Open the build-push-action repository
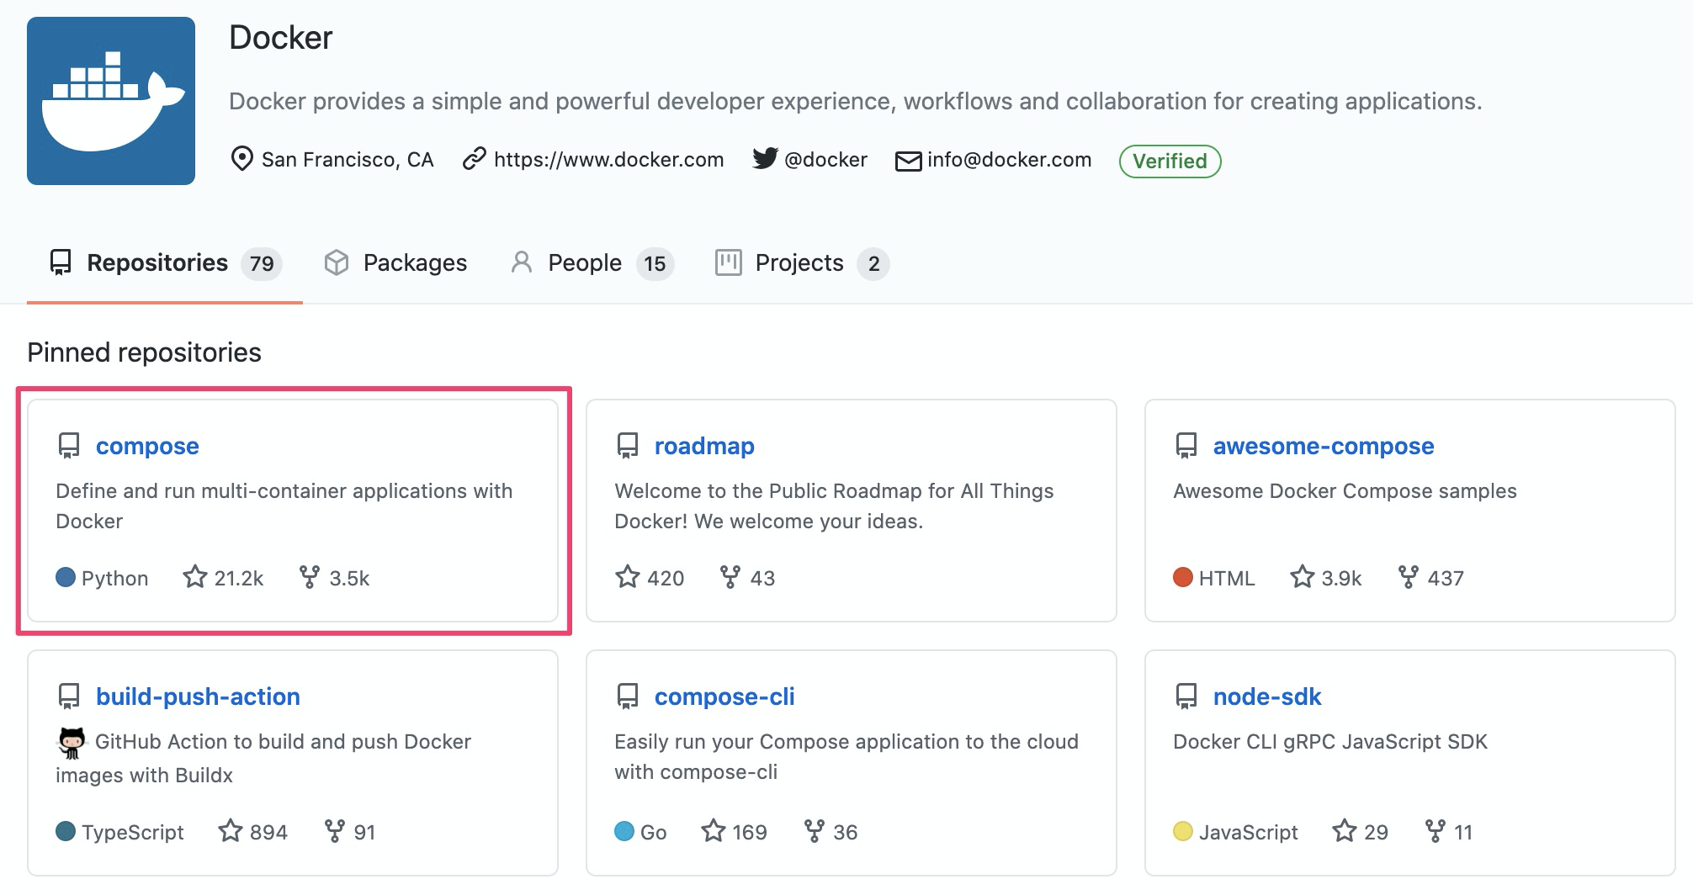The image size is (1693, 895). point(198,696)
